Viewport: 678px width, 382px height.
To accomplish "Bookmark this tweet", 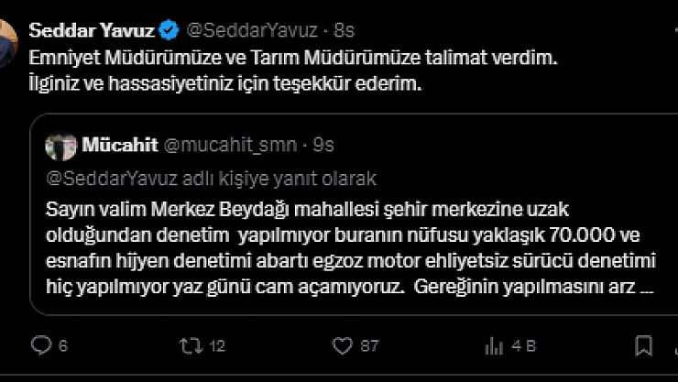I will [645, 345].
